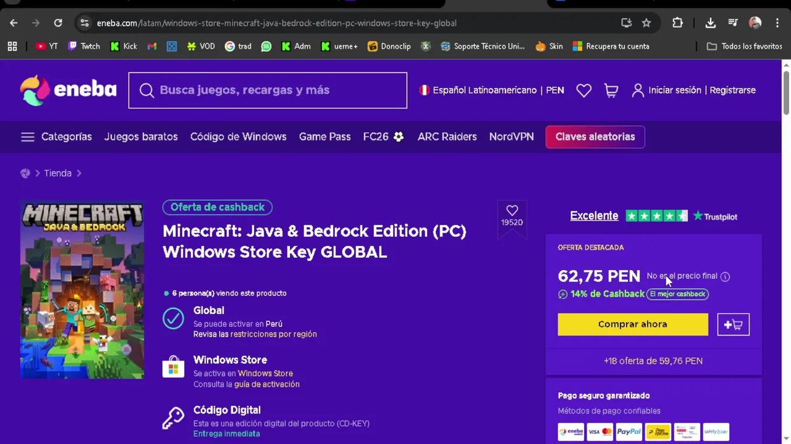Screen dimensions: 791x444
Task: Click the Tienda breadcrumb
Action: click(57, 173)
